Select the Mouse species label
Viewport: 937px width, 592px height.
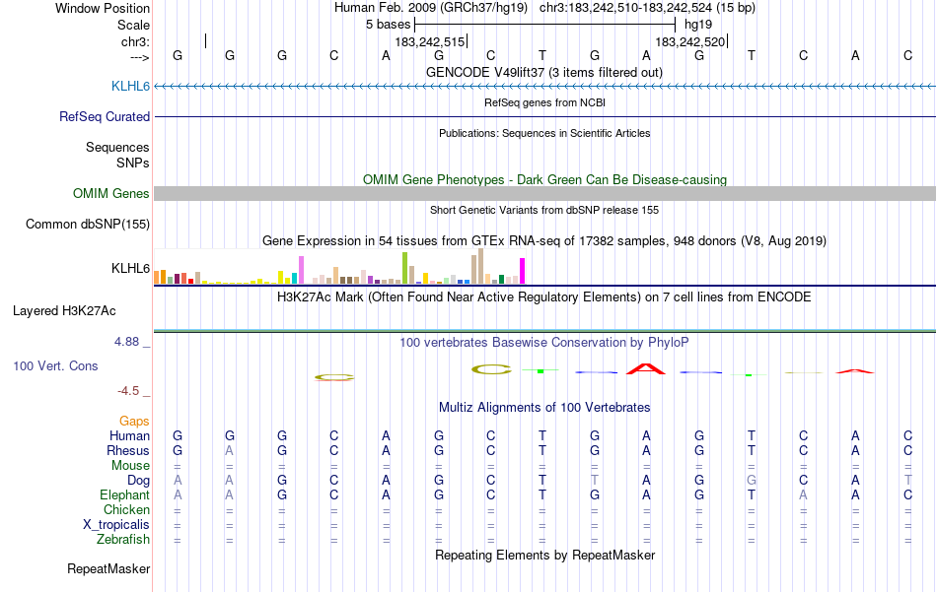point(131,466)
